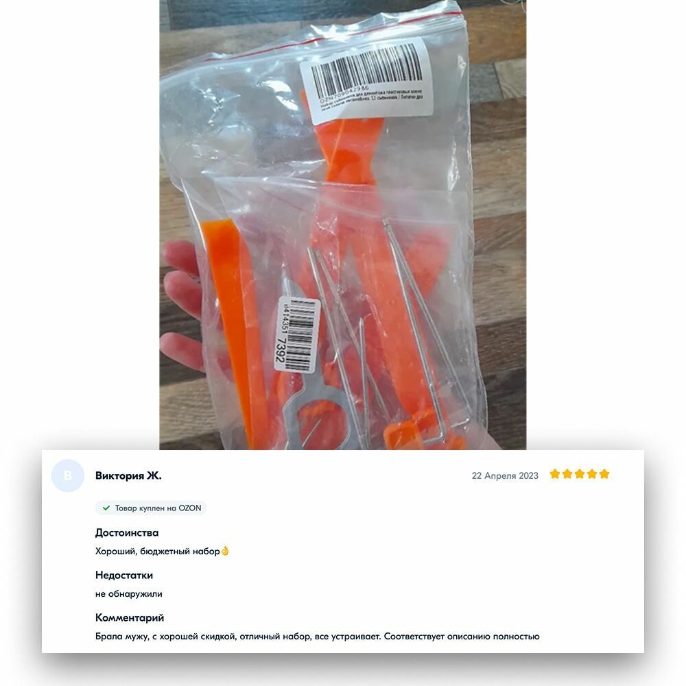Click the fifth rating star
The height and width of the screenshot is (686, 686).
(x=604, y=474)
